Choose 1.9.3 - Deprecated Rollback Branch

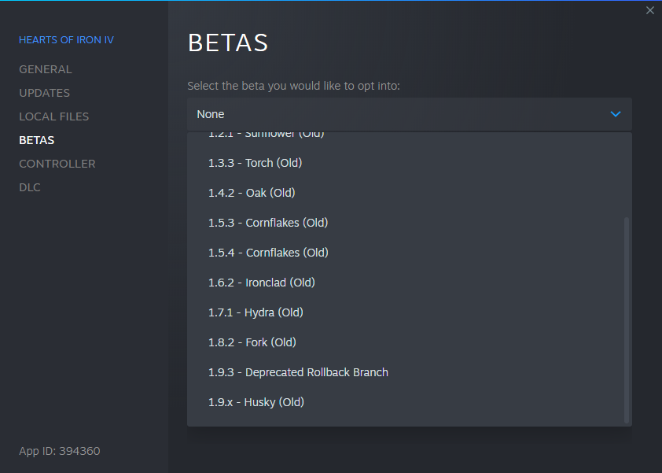click(x=298, y=372)
